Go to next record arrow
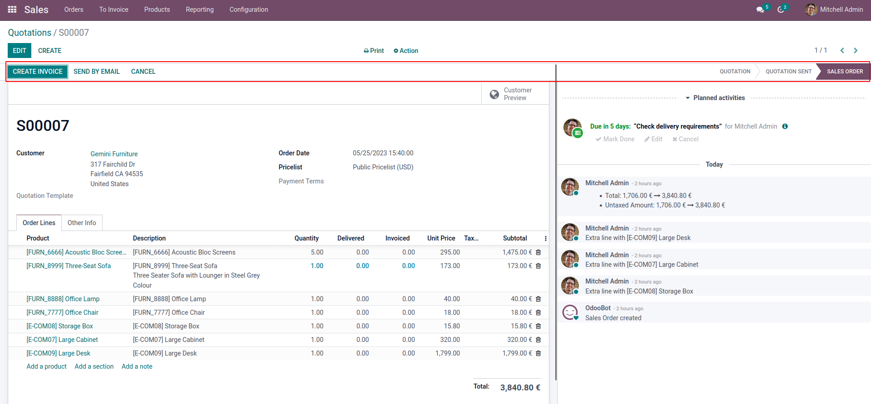Screen dimensions: 871x404 pos(856,51)
